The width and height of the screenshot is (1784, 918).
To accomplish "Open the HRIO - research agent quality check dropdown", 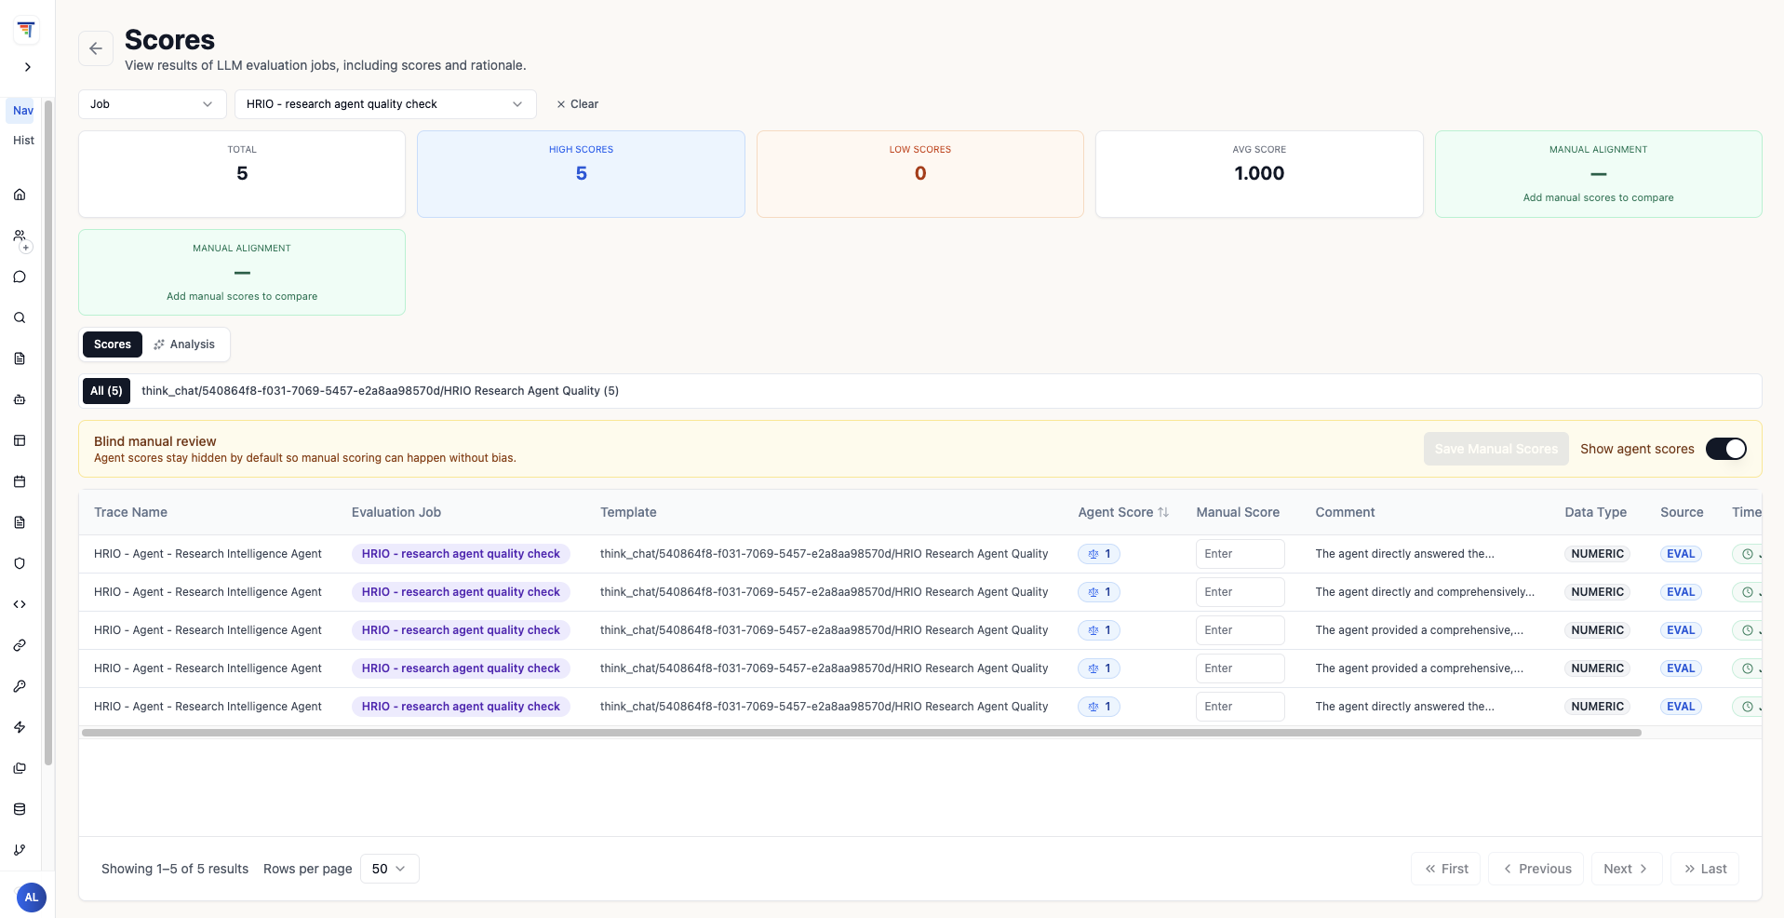I will [385, 104].
